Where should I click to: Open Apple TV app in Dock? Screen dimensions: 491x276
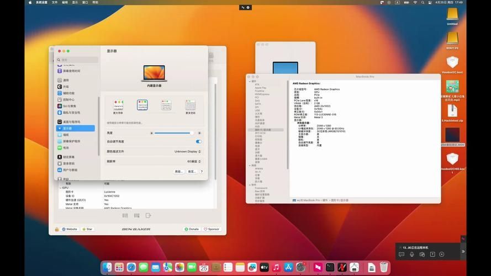[x=265, y=267]
